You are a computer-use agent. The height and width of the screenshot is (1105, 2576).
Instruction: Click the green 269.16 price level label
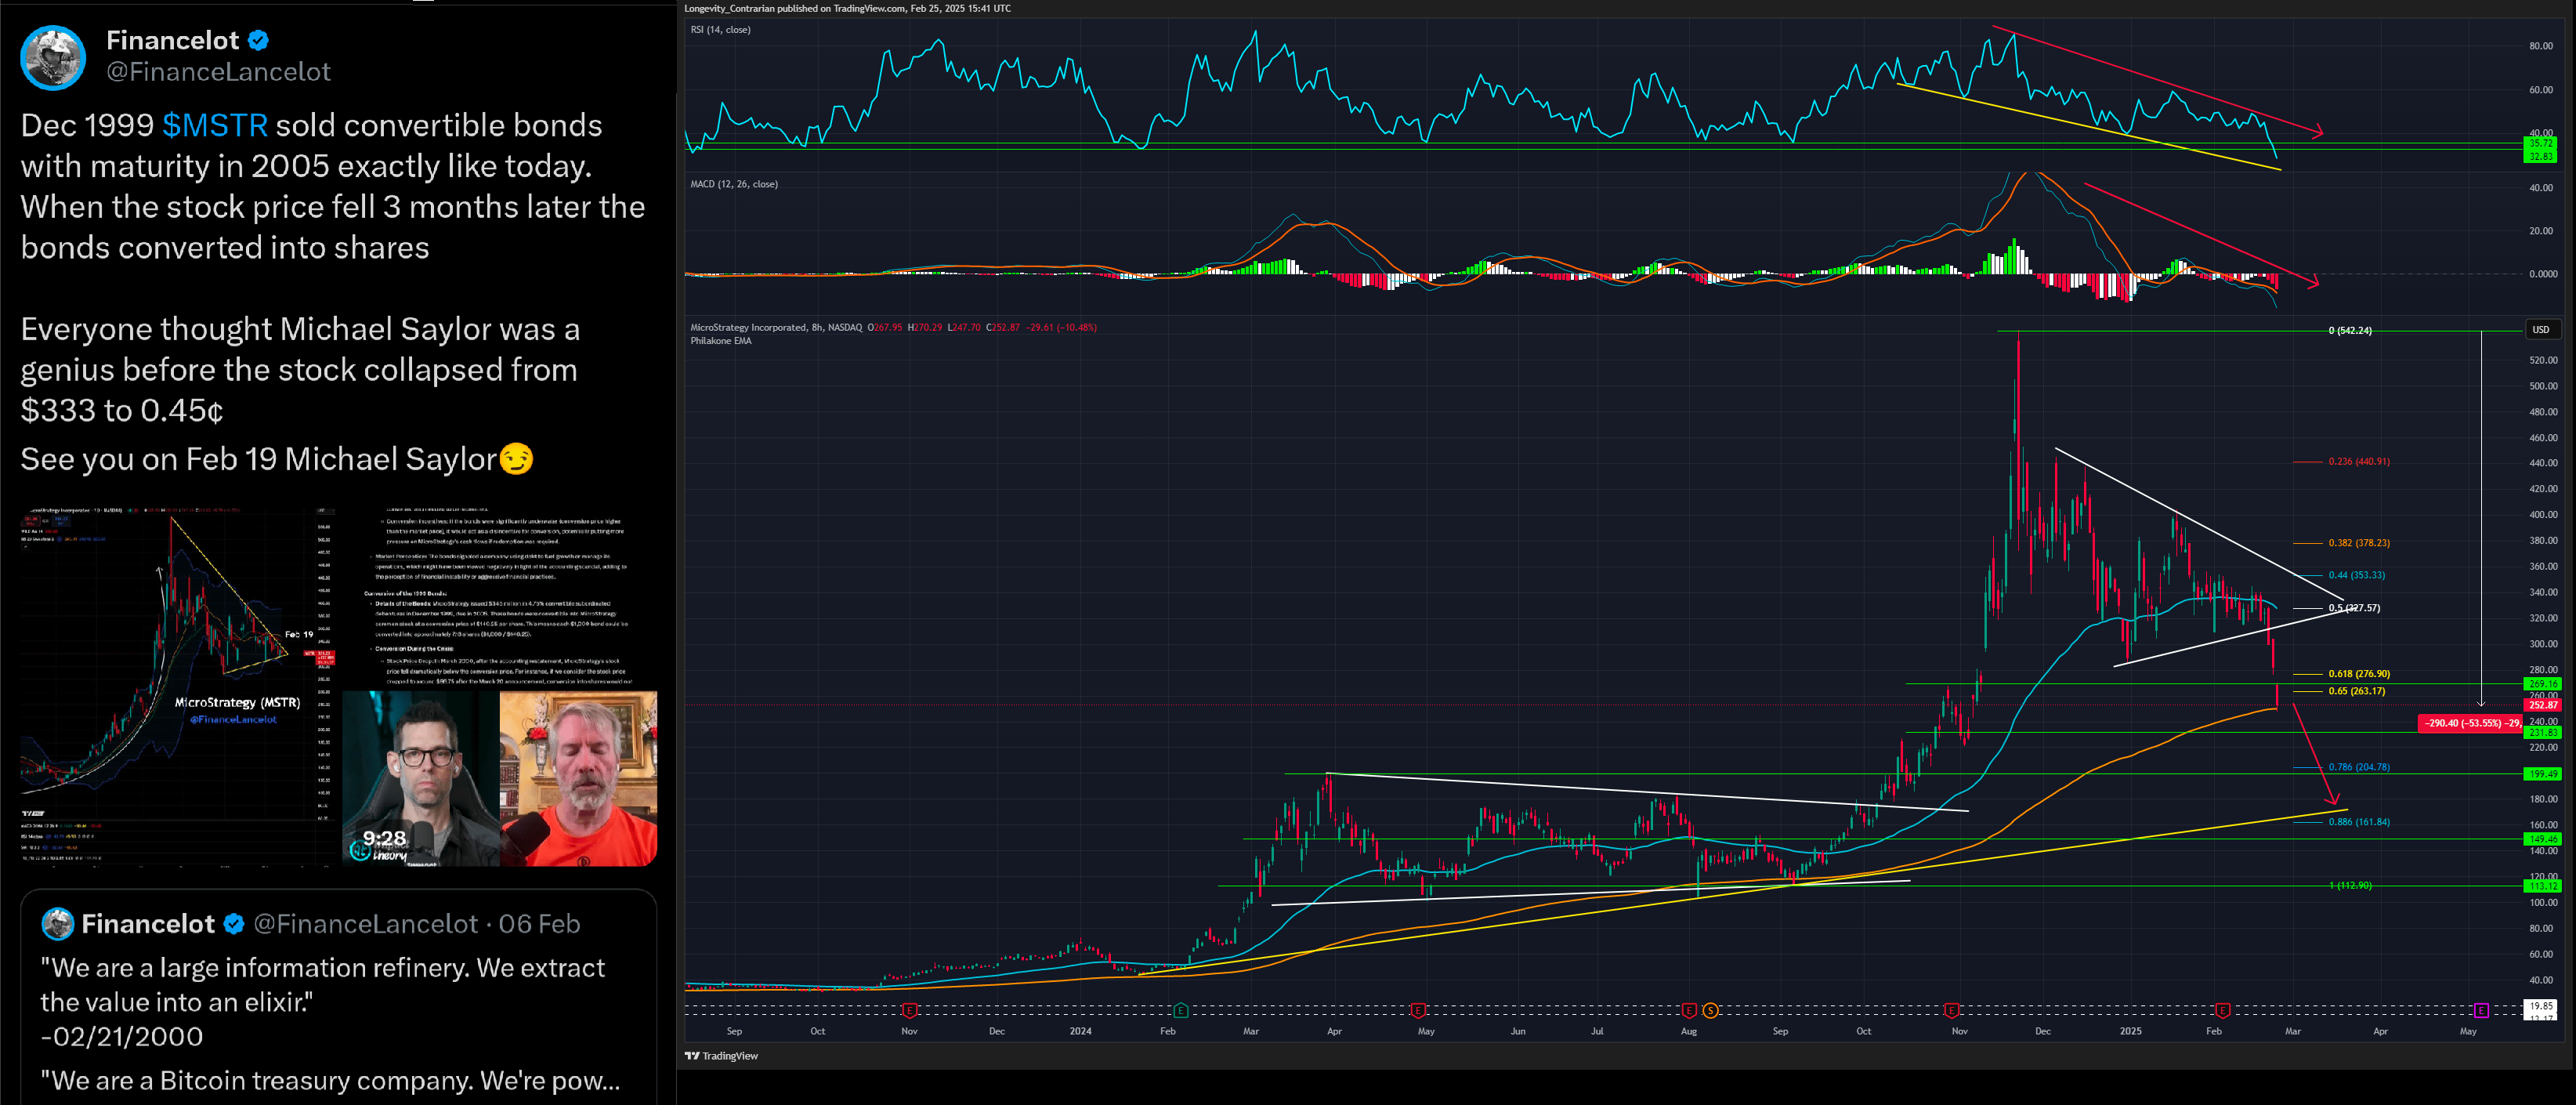(2542, 684)
